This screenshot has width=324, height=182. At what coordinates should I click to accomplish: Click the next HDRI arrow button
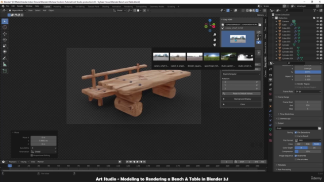[x=259, y=53]
